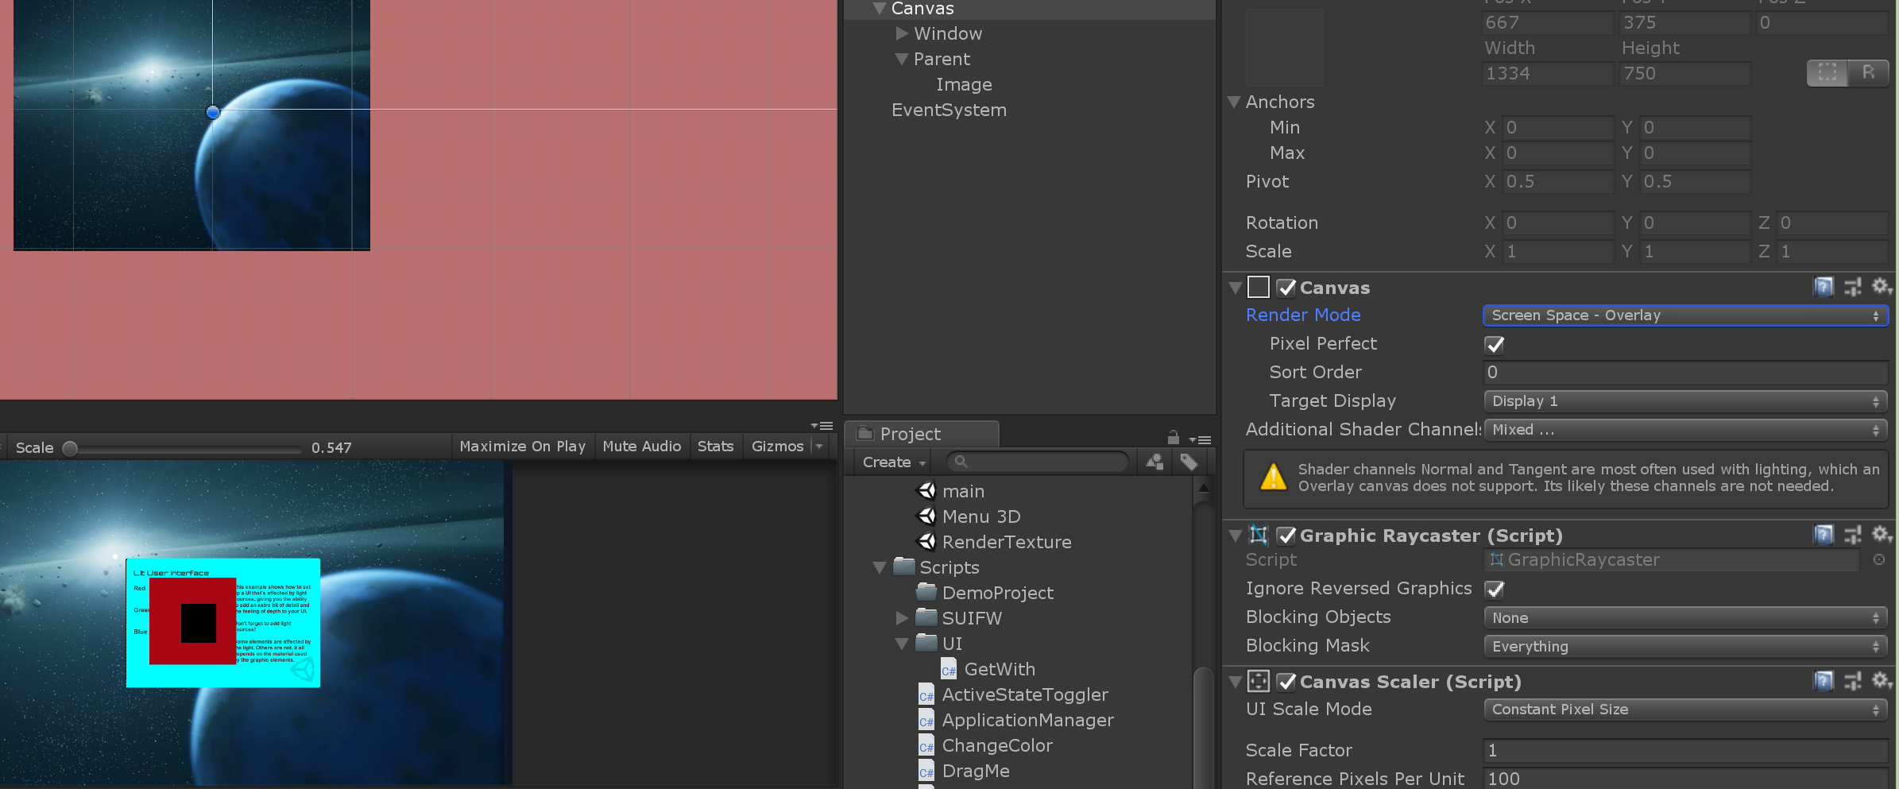Collapse the Canvas hierarchy node
1899x789 pixels.
(x=879, y=9)
